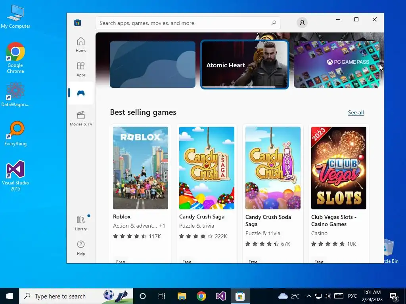This screenshot has height=304, width=406.
Task: Open Cortana from the taskbar
Action: (143, 296)
